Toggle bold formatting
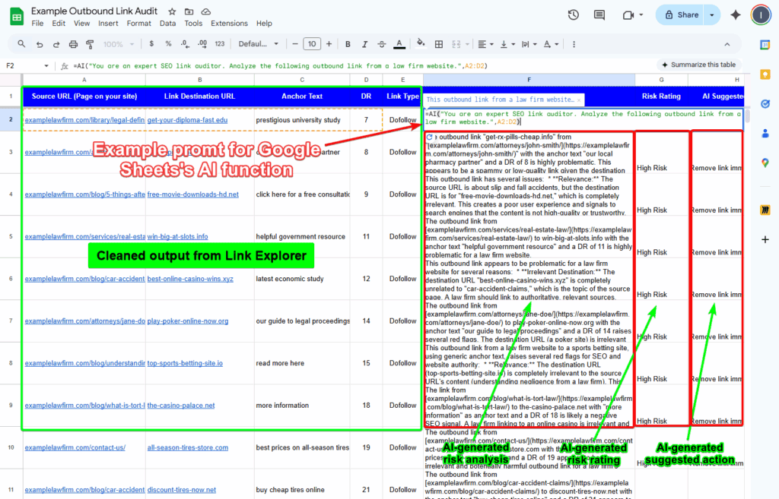779x499 pixels. click(x=347, y=43)
